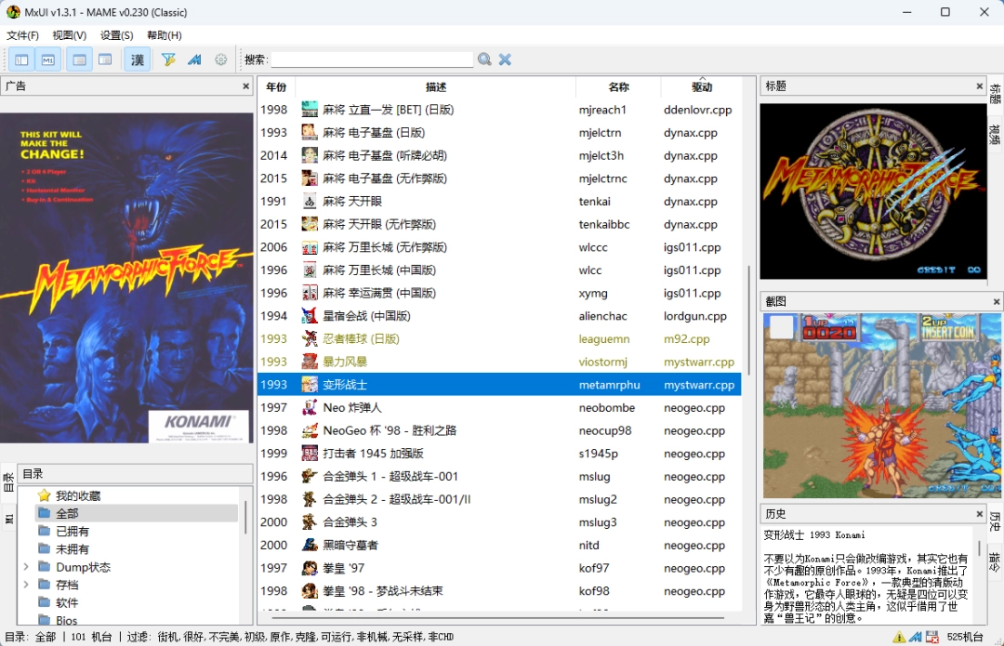Open the settings gear icon on the toolbar
The image size is (1004, 646).
coord(220,59)
